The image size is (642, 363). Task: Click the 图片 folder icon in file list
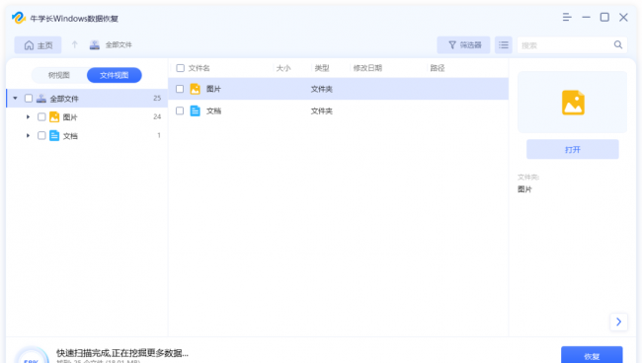click(196, 89)
